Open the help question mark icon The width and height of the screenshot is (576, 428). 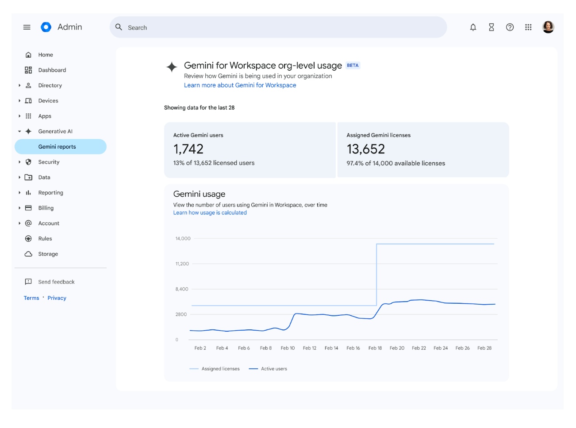point(510,27)
